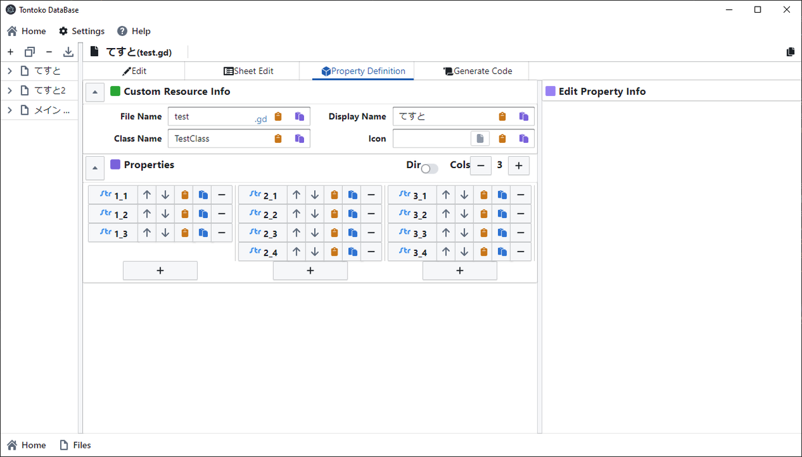The height and width of the screenshot is (457, 802).
Task: Move property 1_1 up with arrow
Action: pos(147,195)
